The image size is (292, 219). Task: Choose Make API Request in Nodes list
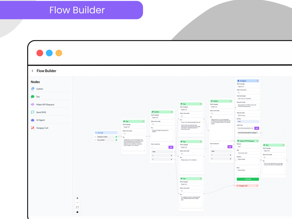coord(50,105)
